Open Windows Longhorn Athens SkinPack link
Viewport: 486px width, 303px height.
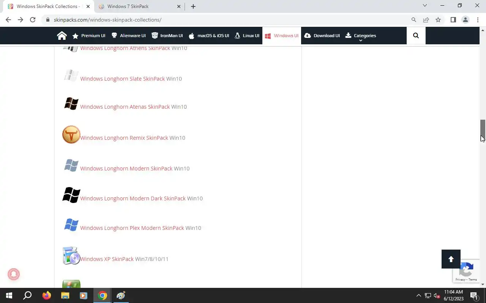(x=125, y=48)
